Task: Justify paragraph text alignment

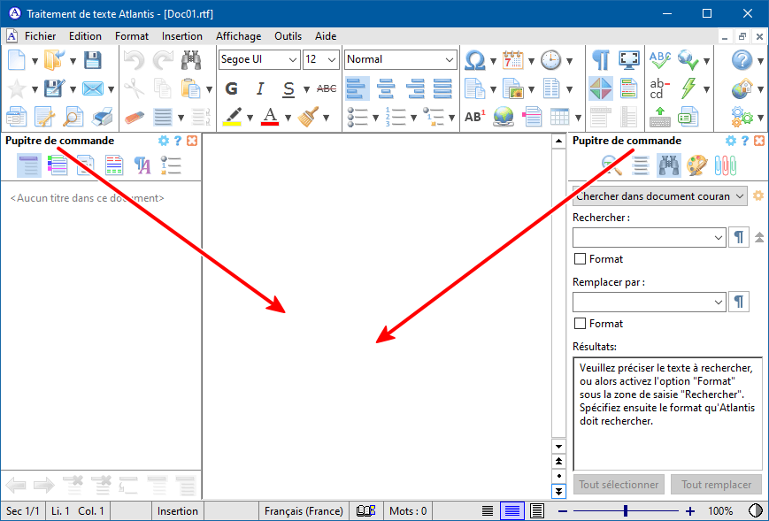Action: coord(442,88)
